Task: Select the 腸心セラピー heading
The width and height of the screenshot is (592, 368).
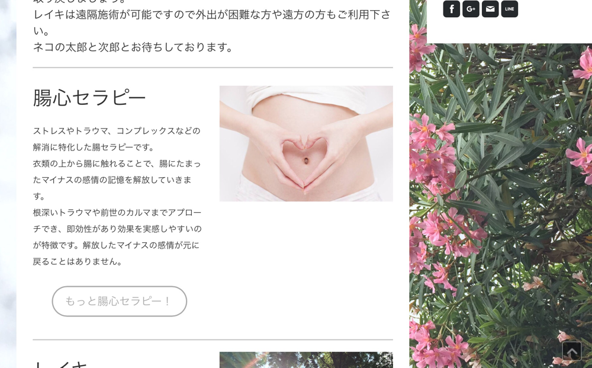Action: [89, 98]
